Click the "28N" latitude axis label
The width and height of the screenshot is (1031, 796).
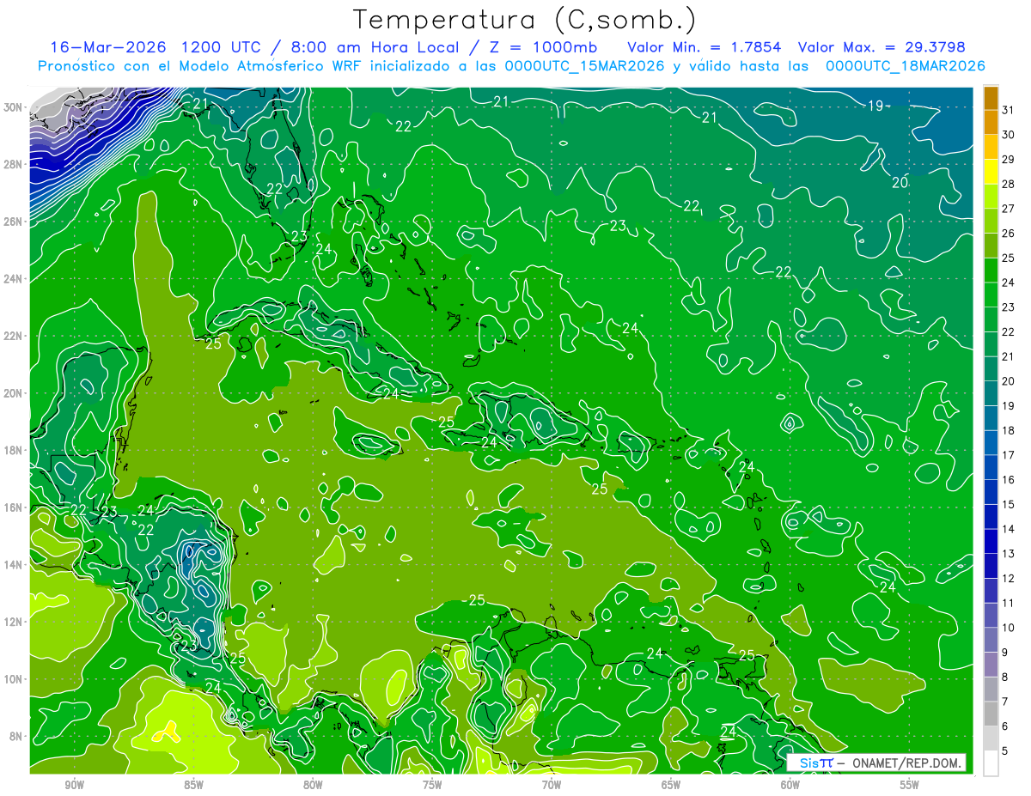(15, 164)
